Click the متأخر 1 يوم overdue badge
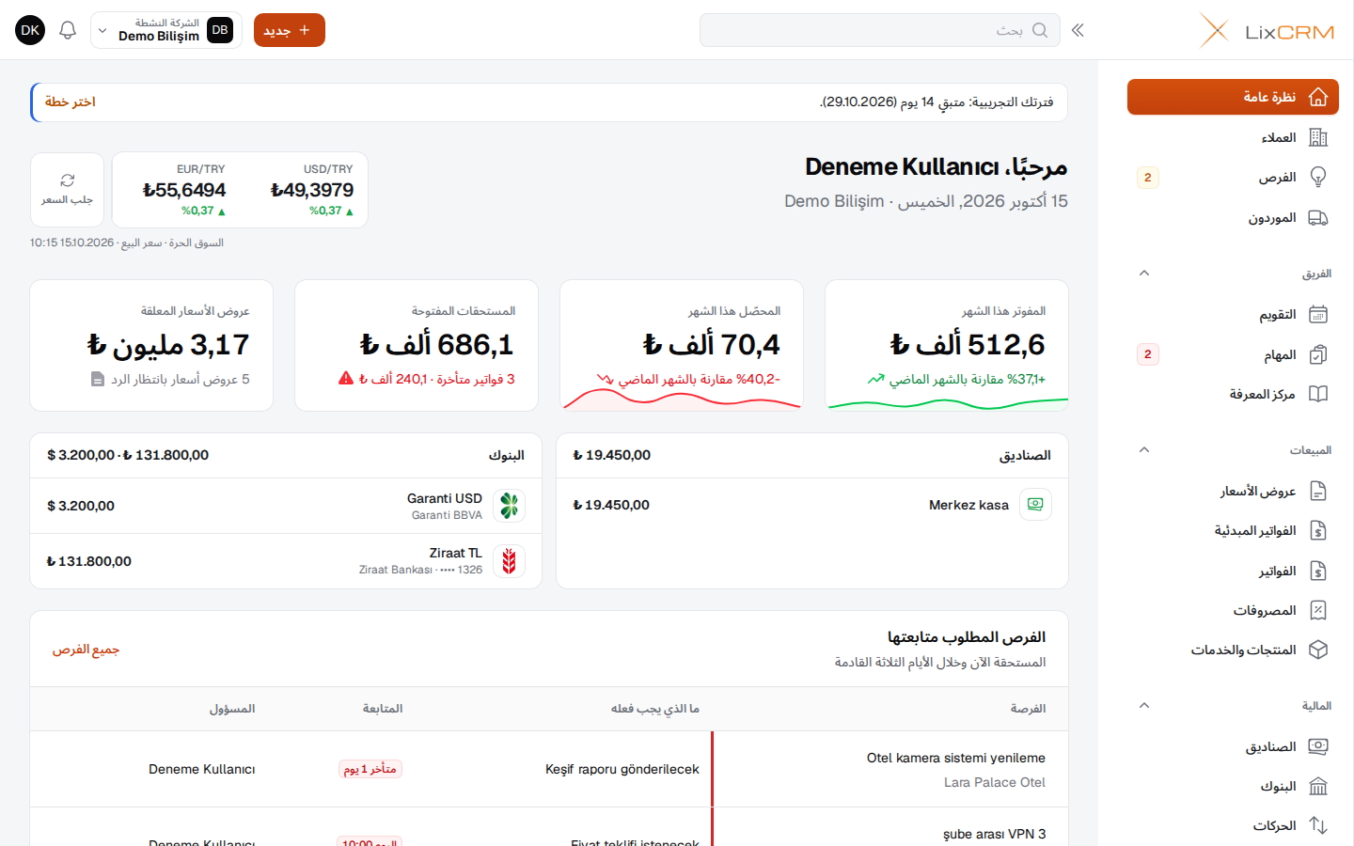 370,769
